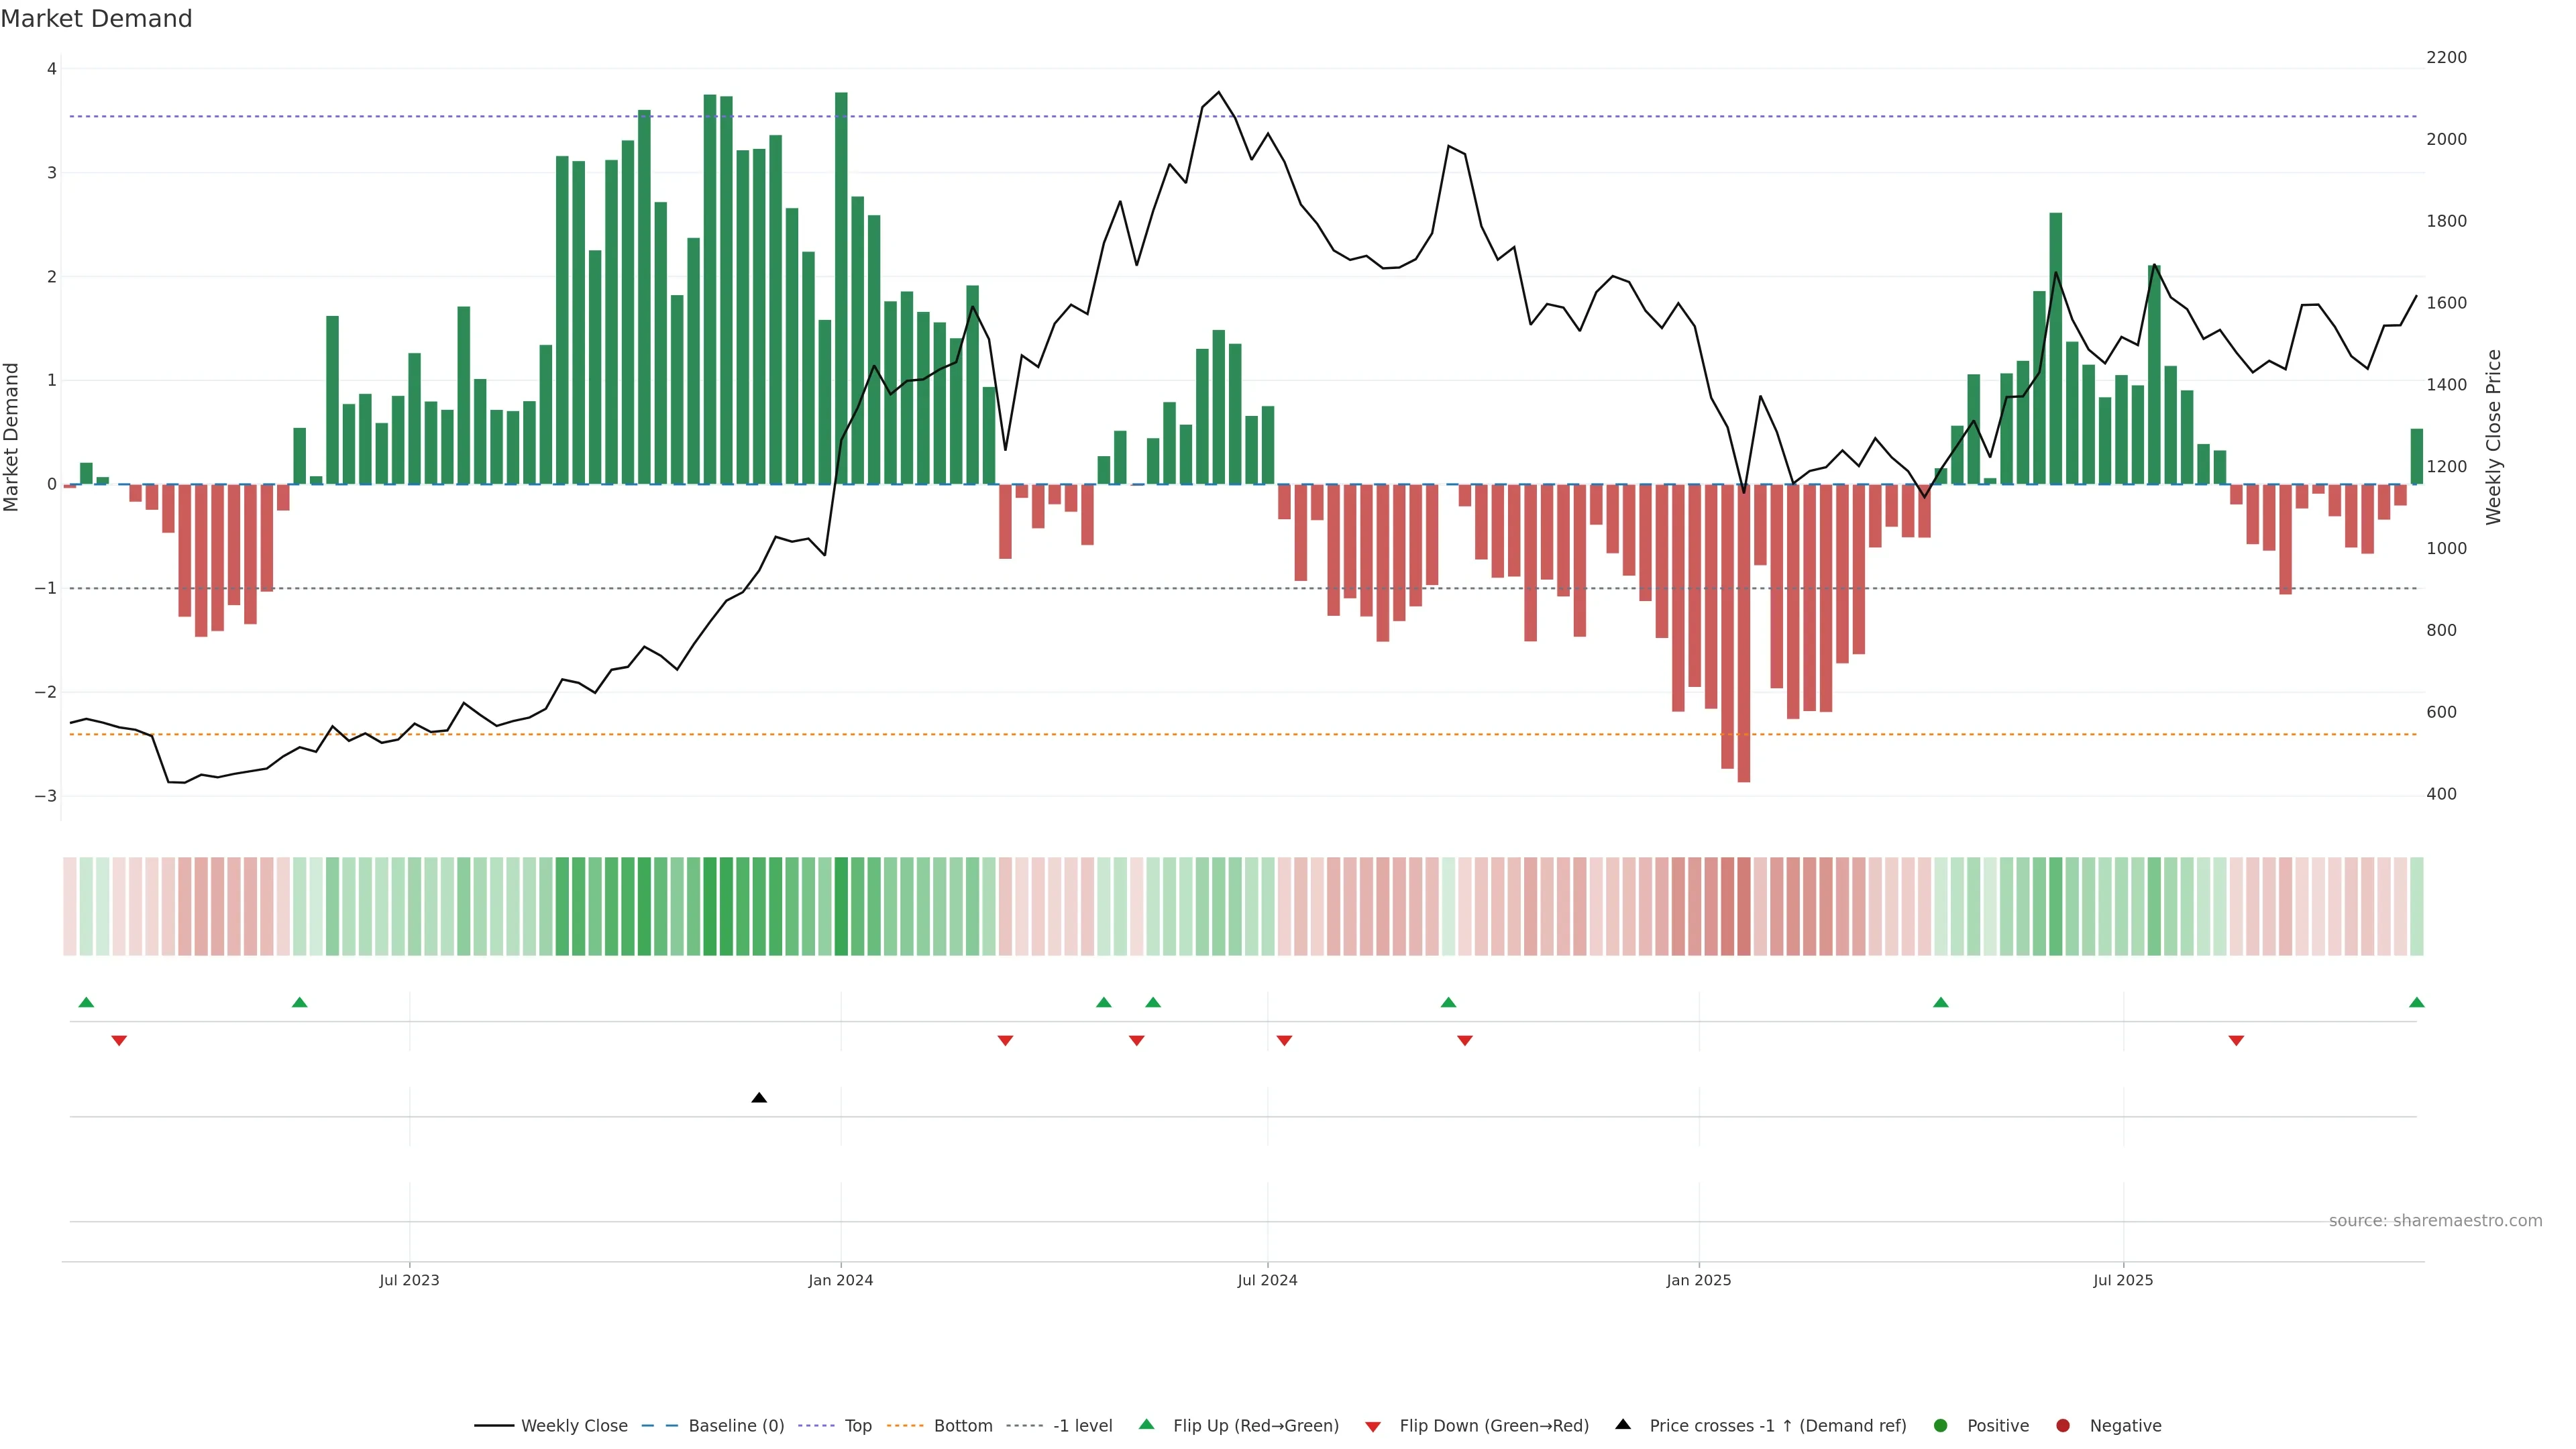Click the Bottom legend line swatch
Screen dimensions: 2576x1449
905,1425
